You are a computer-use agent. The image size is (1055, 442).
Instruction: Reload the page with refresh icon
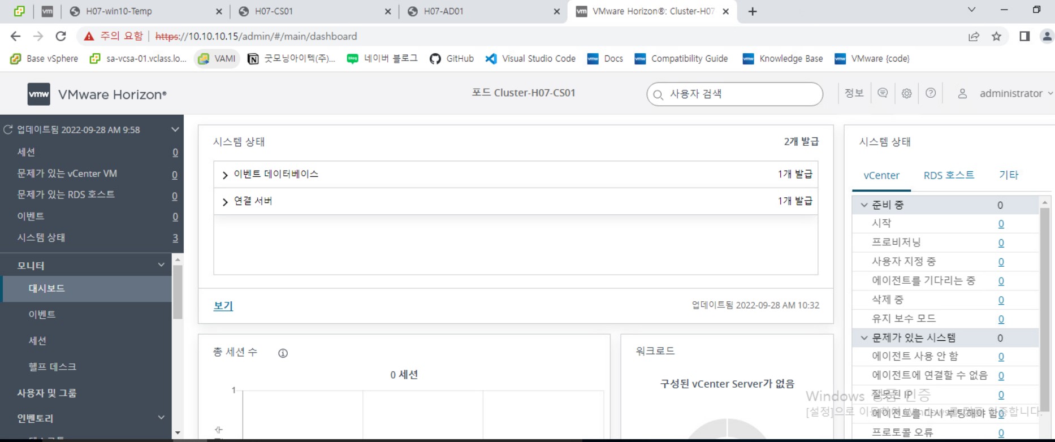coord(60,36)
